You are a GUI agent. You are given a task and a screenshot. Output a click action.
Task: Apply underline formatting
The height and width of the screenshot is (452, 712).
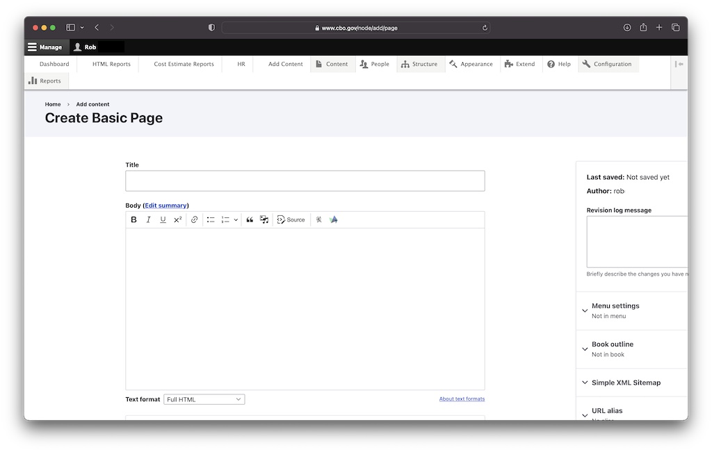tap(163, 219)
